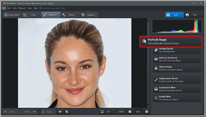The image size is (206, 117).
Task: Open the View menu
Action: (x=30, y=8)
